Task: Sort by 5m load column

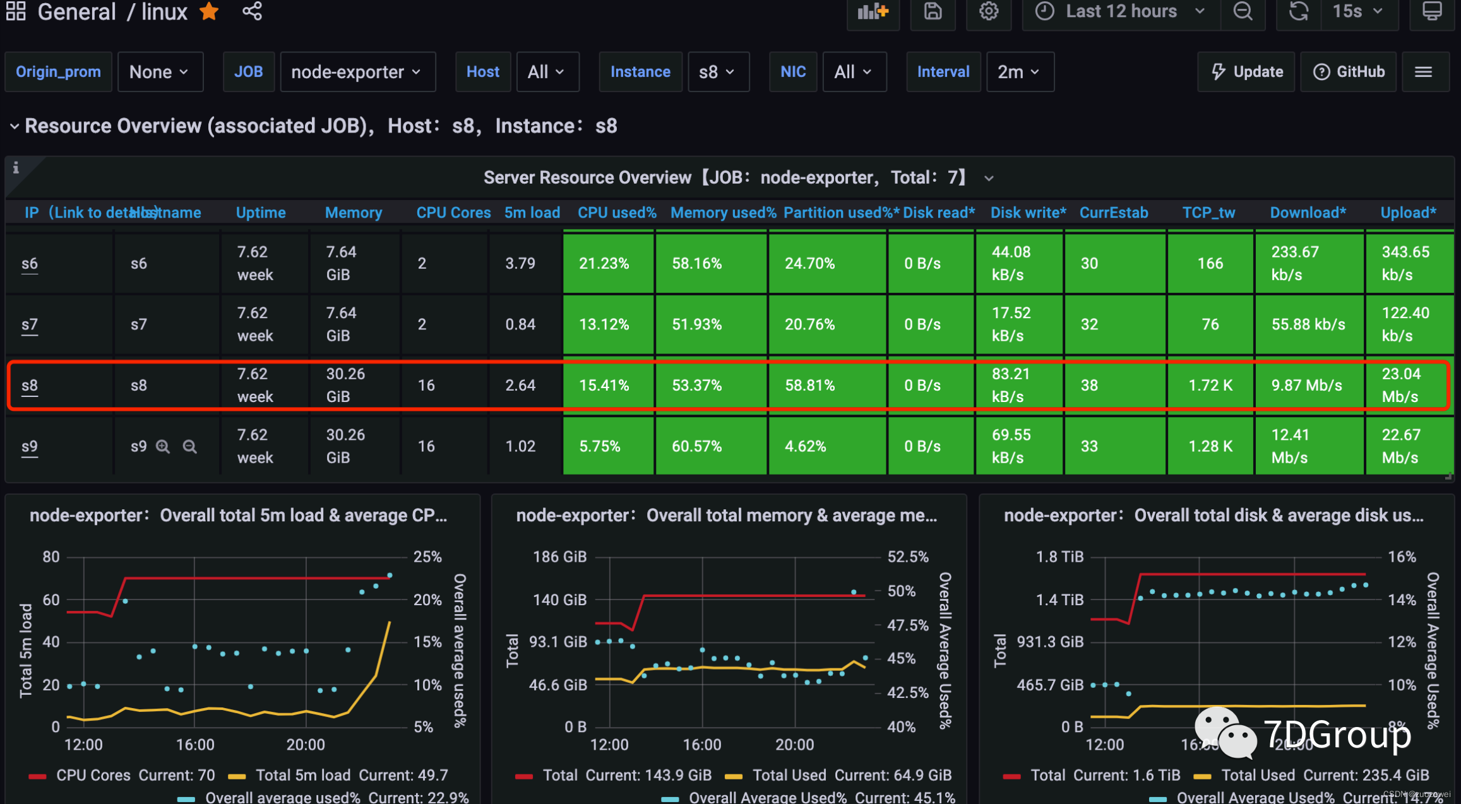Action: tap(532, 213)
